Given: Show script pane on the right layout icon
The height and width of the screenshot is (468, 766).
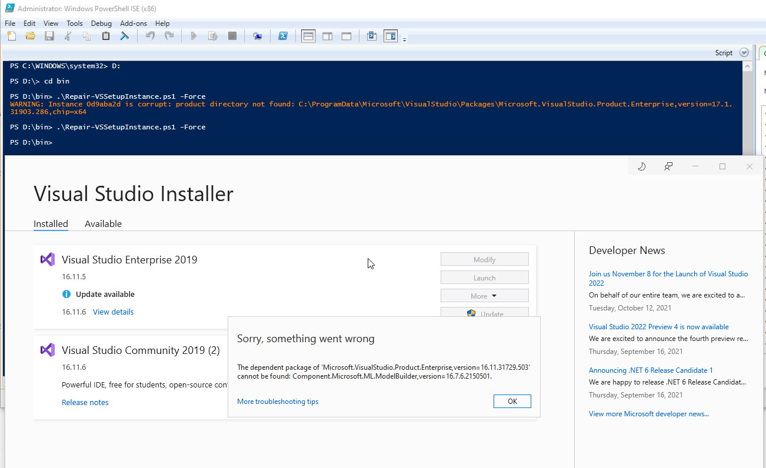Looking at the screenshot, I should [x=327, y=36].
